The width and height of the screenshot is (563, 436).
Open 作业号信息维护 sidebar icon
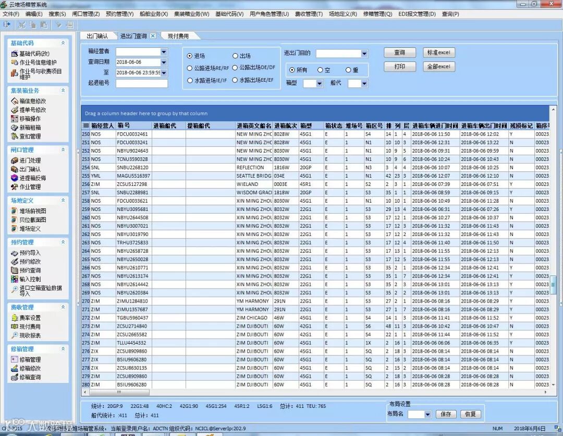[x=15, y=63]
